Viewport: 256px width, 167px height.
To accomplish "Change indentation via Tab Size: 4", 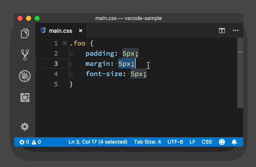I will 148,142.
